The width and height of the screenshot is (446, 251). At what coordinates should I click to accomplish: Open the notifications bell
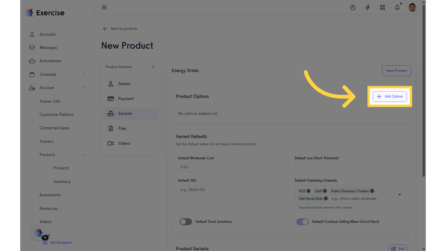coord(397,7)
